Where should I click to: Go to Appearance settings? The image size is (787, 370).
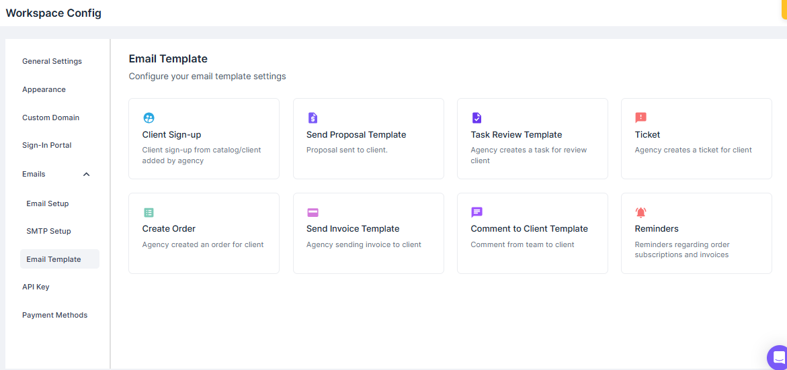tap(44, 89)
